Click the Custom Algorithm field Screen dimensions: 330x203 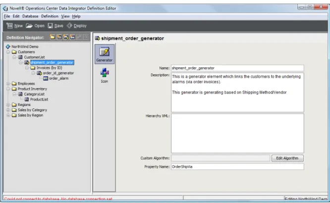(x=220, y=158)
